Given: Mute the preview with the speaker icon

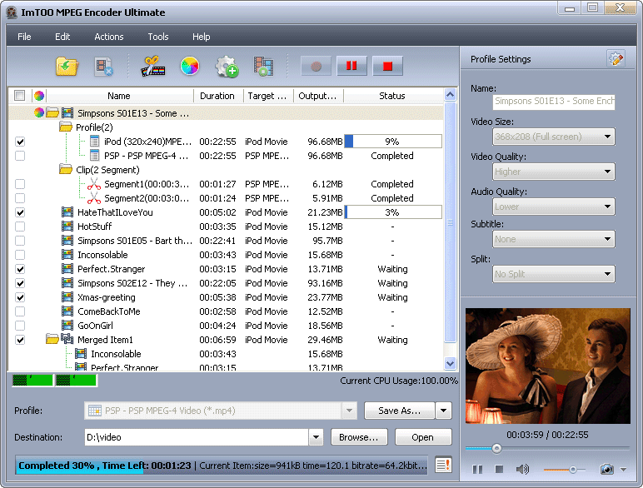Looking at the screenshot, I should pos(522,470).
